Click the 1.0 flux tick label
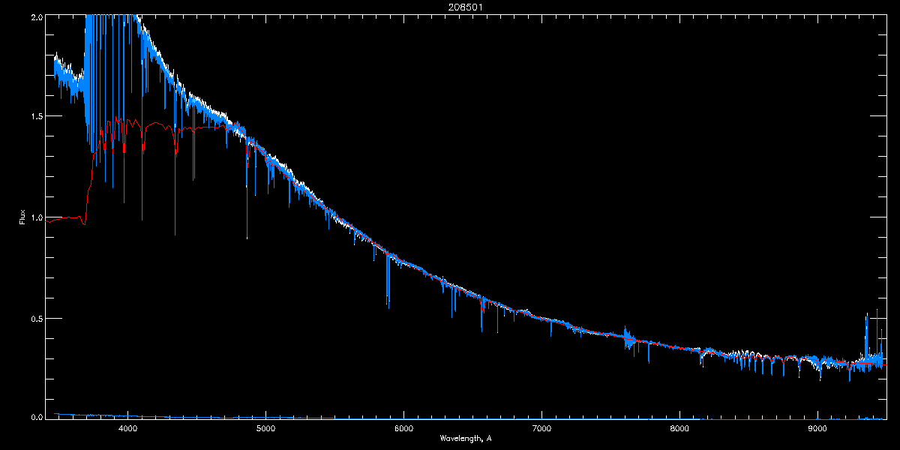The image size is (900, 450). click(x=36, y=217)
